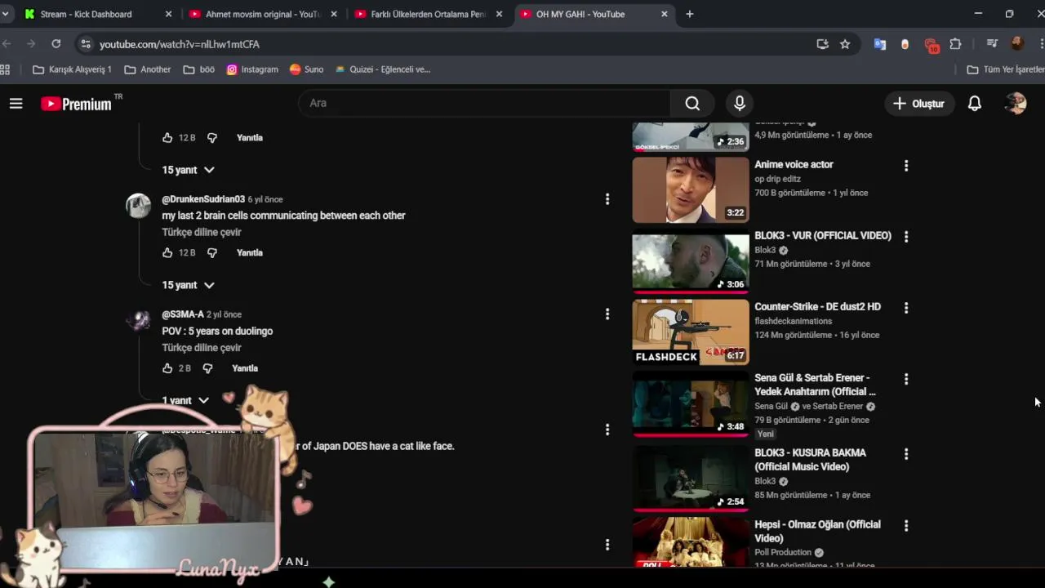
Task: Open the Chrome profile avatar
Action: pyautogui.click(x=1017, y=44)
